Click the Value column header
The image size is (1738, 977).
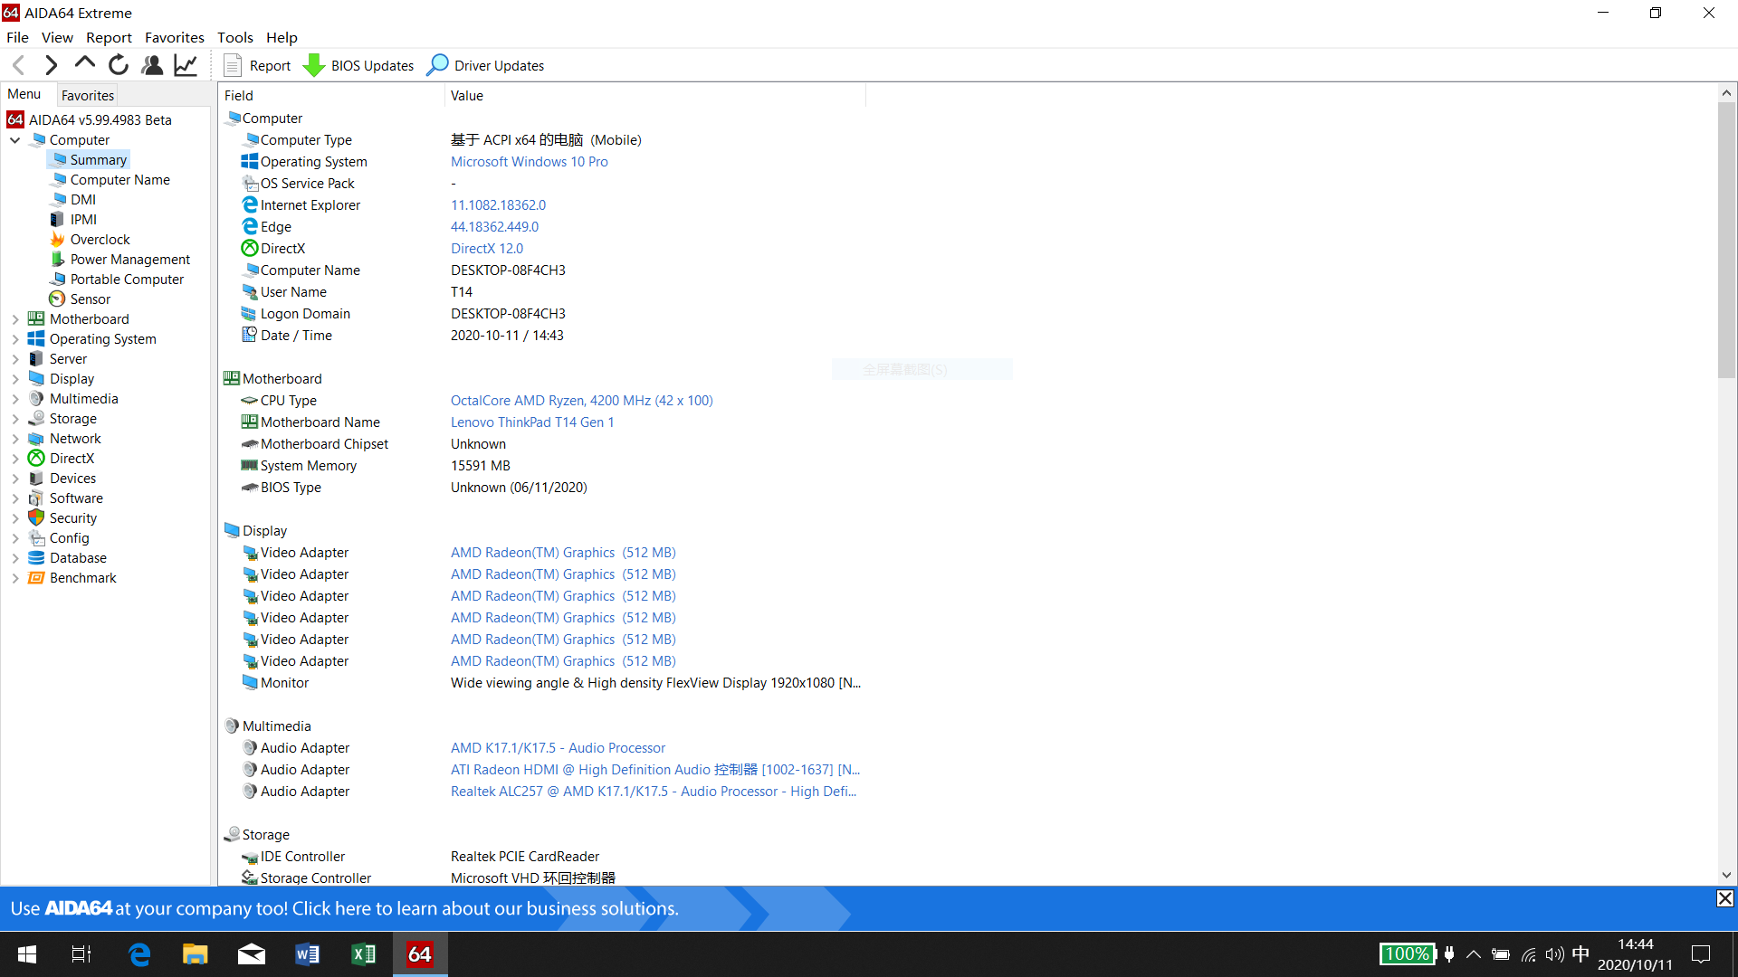pos(654,96)
